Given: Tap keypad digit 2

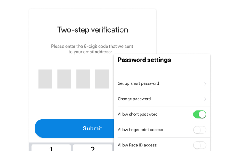Looking at the screenshot, I should [93, 148].
